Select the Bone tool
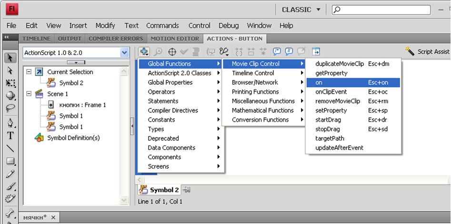The width and height of the screenshot is (451, 224). [x=10, y=213]
